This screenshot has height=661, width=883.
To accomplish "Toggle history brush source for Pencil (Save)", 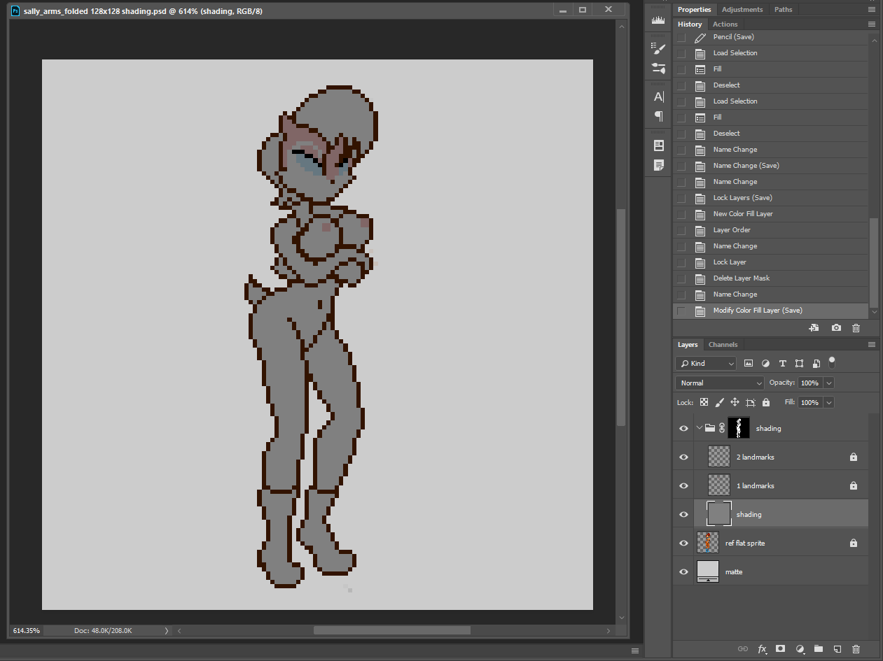I will (x=681, y=37).
